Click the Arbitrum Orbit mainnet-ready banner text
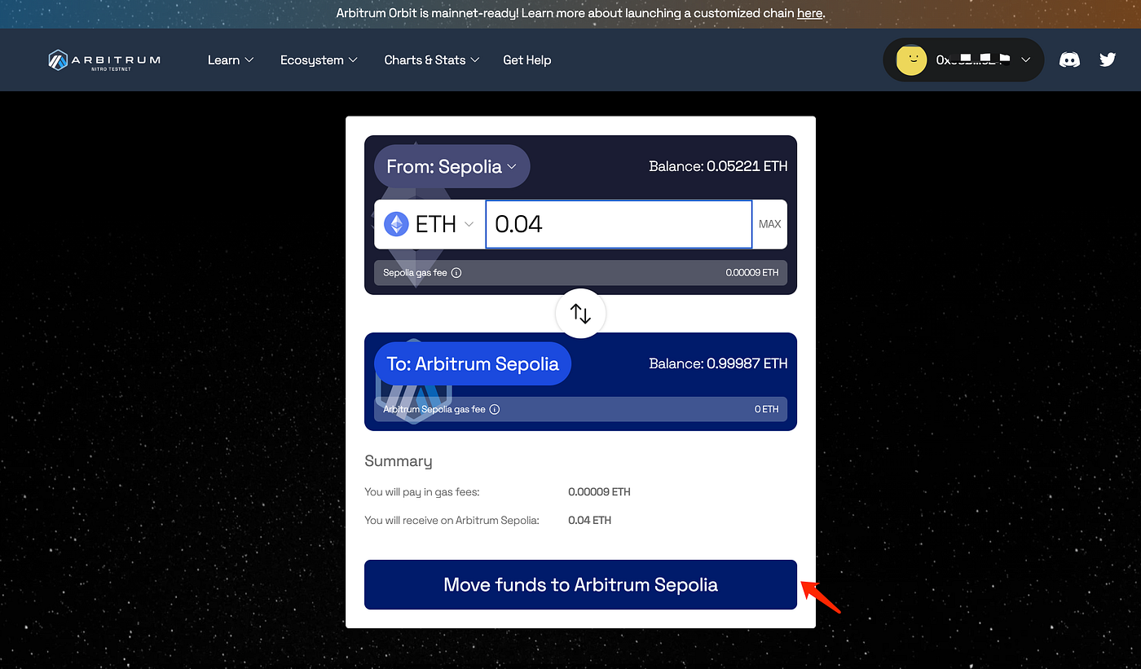 [580, 13]
